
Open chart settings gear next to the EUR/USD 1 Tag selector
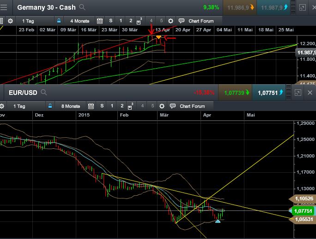click(2, 106)
